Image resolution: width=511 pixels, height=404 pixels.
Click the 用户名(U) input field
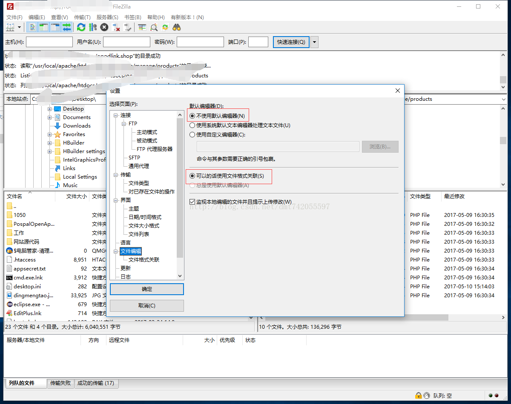point(126,42)
